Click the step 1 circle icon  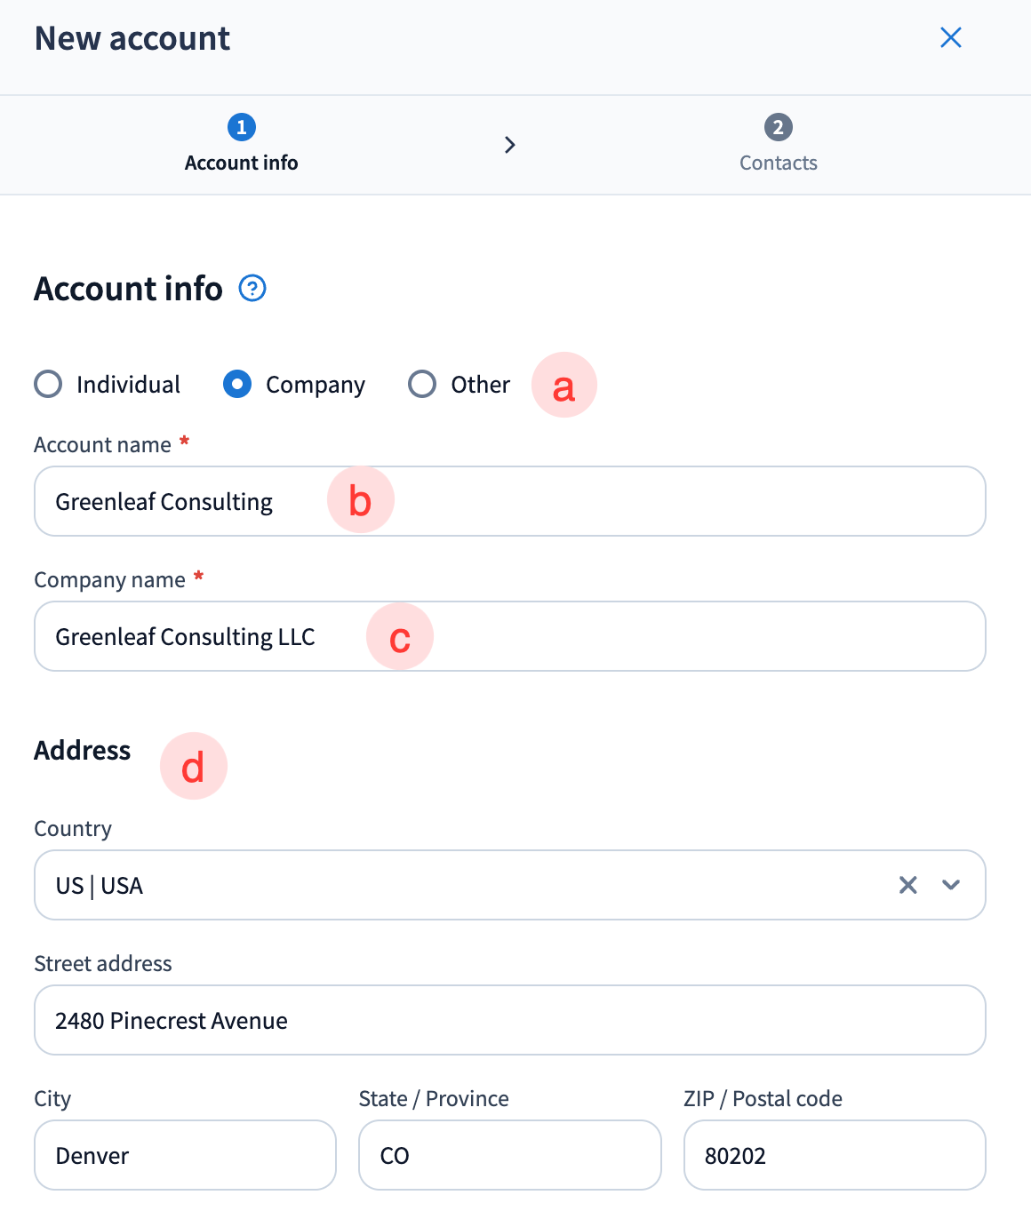[x=242, y=127]
